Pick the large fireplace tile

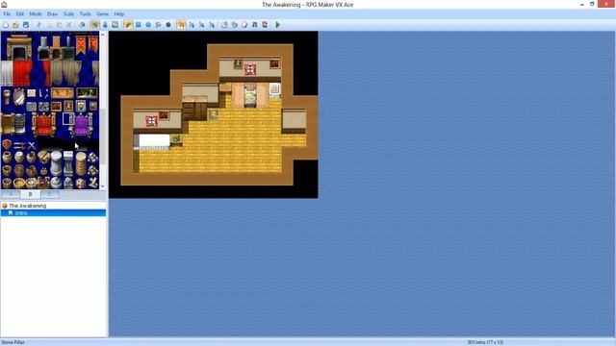pos(18,47)
